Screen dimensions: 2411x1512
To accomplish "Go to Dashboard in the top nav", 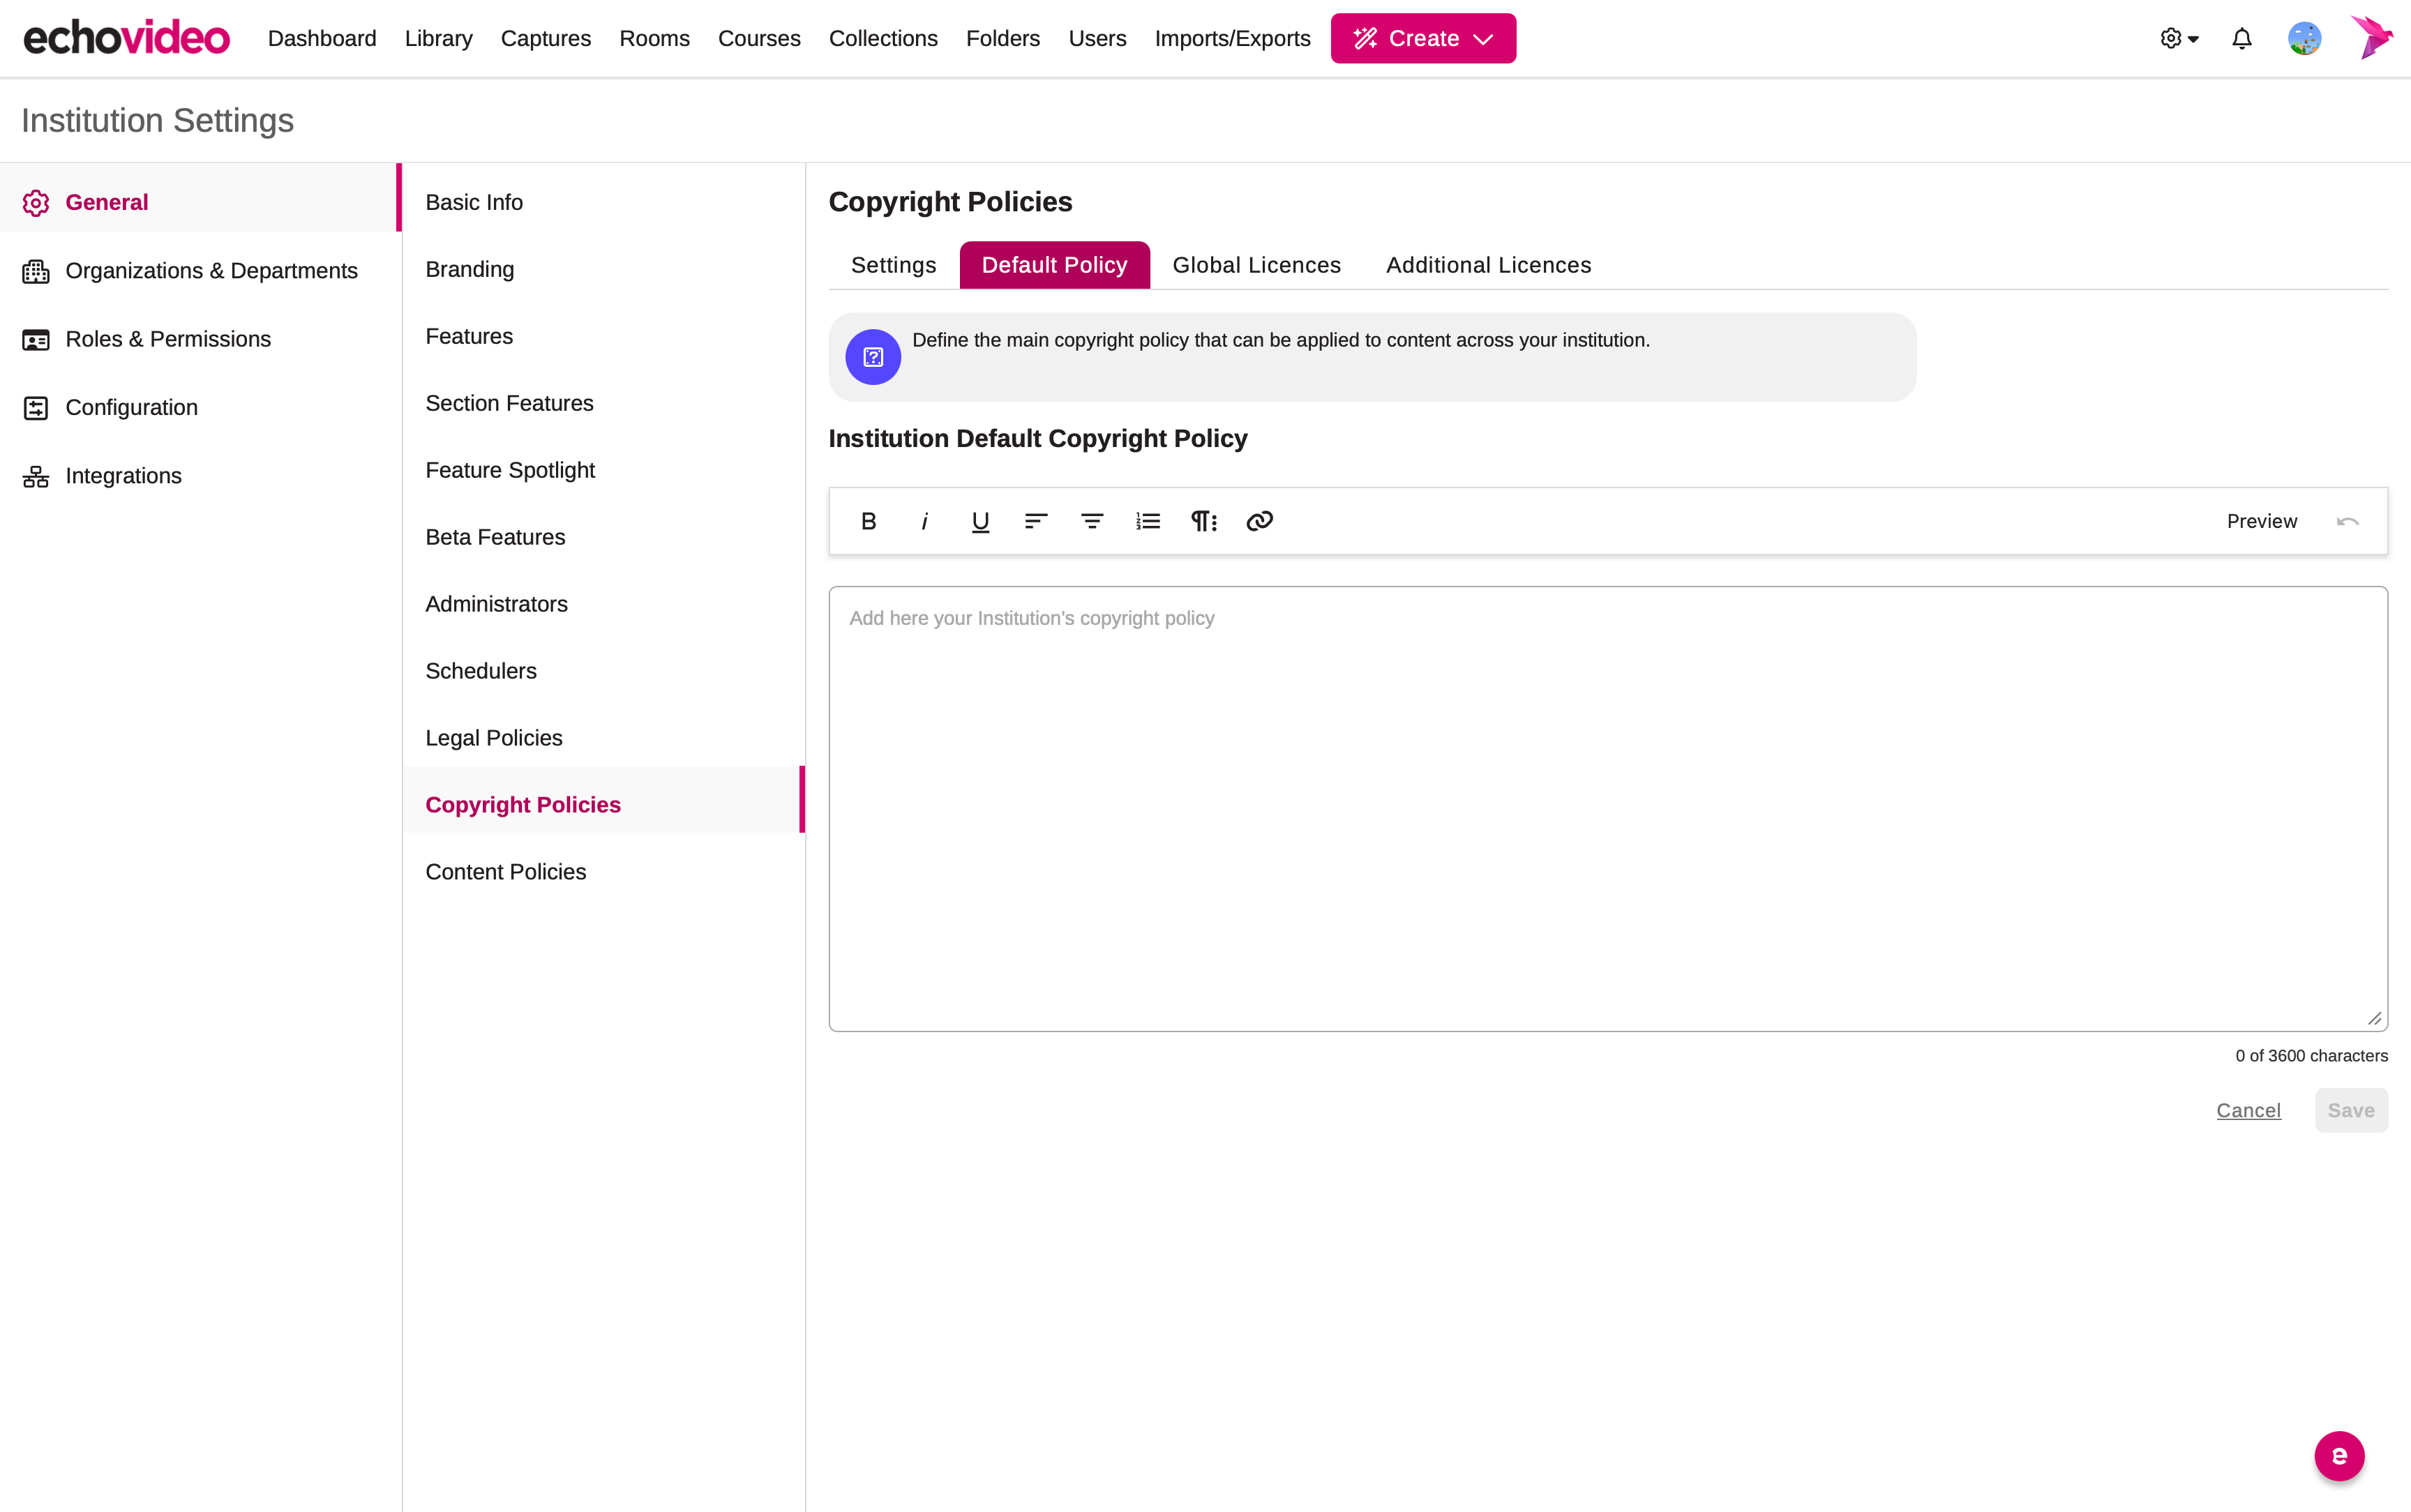I will pyautogui.click(x=322, y=38).
